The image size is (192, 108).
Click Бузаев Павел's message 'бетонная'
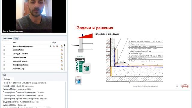coord(14,105)
